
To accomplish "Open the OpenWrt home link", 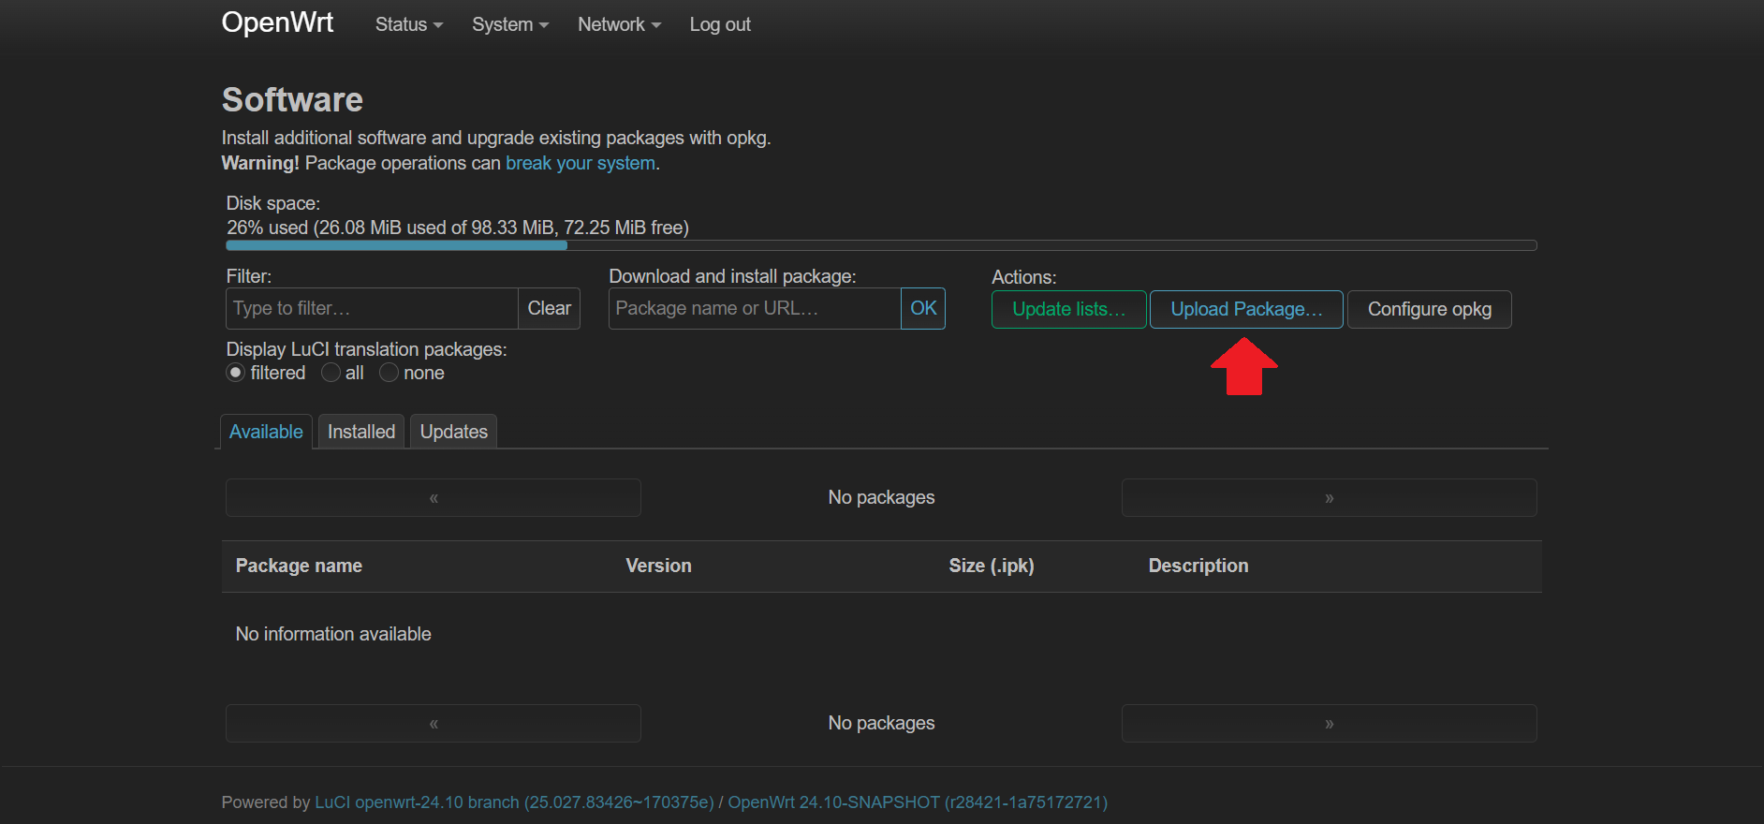I will click(277, 22).
